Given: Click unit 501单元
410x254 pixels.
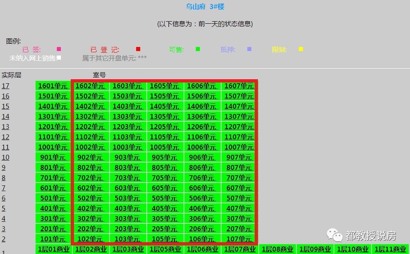Looking at the screenshot, I should (53, 198).
